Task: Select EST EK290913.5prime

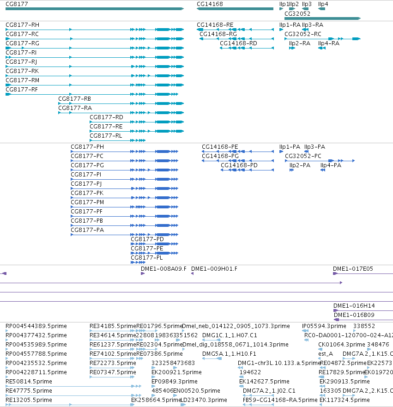Action: (x=345, y=382)
